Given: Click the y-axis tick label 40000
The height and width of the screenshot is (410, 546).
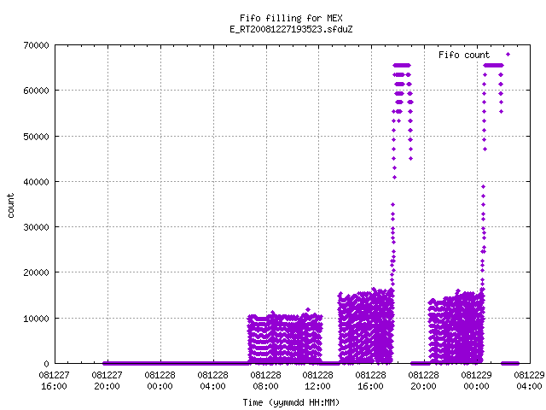Looking at the screenshot, I should pyautogui.click(x=36, y=182).
